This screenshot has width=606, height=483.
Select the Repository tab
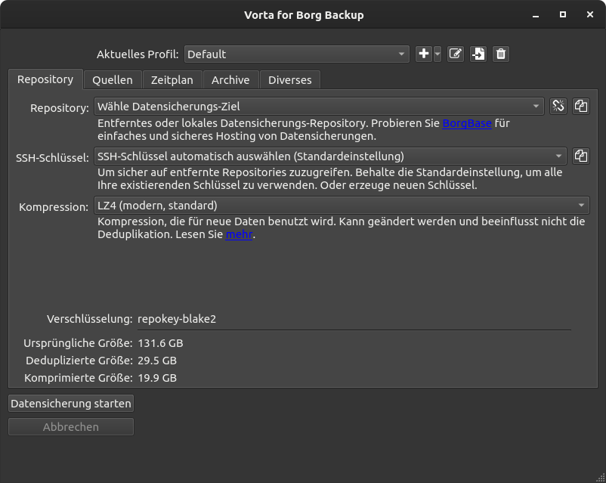pyautogui.click(x=45, y=79)
